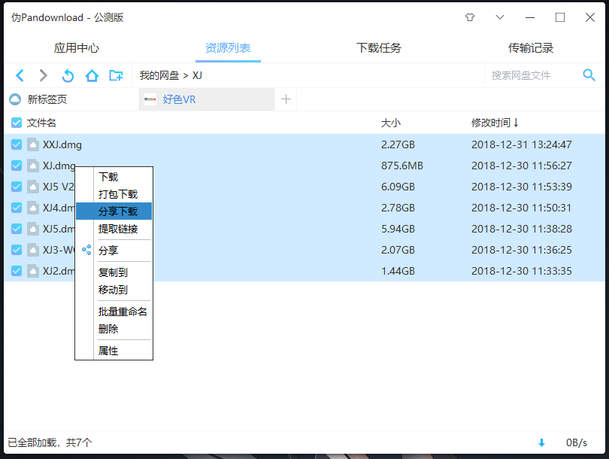Uncheck the checkbox for the 1.44GB file

17,271
